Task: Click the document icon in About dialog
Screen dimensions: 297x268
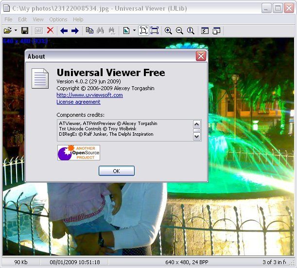Action: tap(40, 79)
